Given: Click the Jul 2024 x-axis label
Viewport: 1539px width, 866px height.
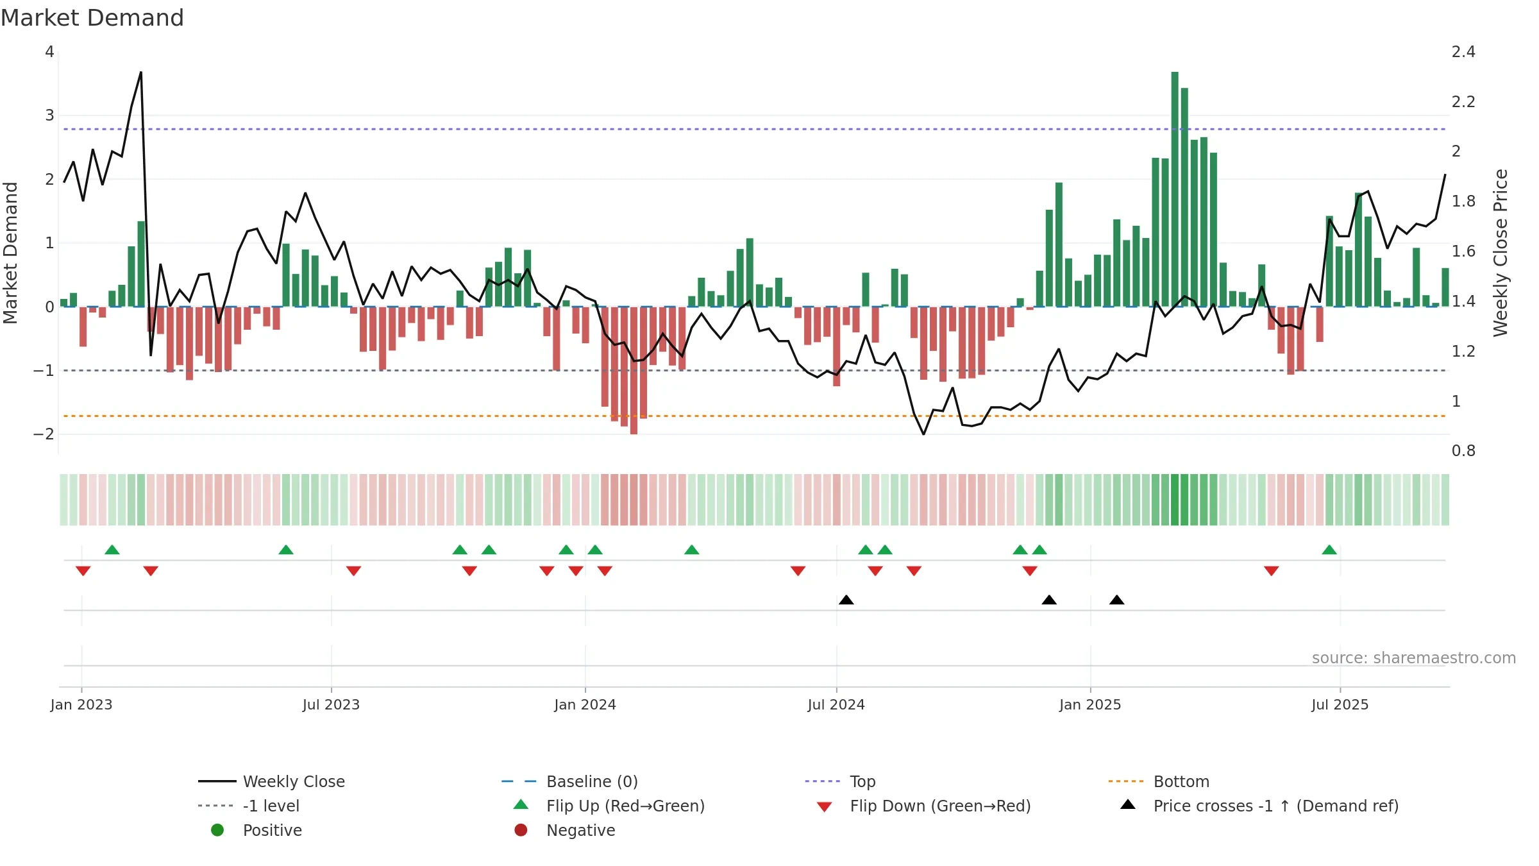Looking at the screenshot, I should coord(836,705).
